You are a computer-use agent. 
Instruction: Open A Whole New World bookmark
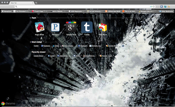tap(113, 11)
